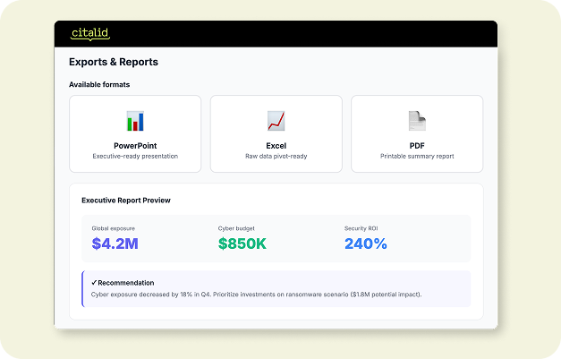Select the $4.2M global exposure value
The width and height of the screenshot is (561, 359).
click(x=115, y=244)
